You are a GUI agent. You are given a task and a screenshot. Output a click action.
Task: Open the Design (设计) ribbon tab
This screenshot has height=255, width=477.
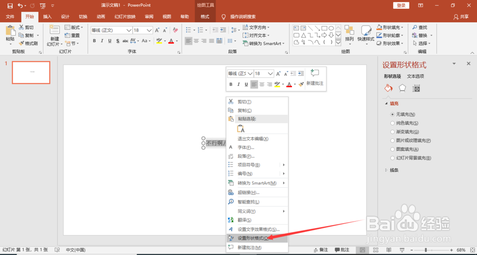65,17
